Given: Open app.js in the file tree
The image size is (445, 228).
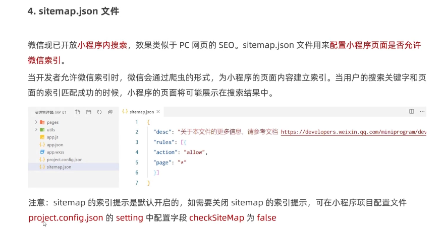Looking at the screenshot, I should pyautogui.click(x=52, y=137).
